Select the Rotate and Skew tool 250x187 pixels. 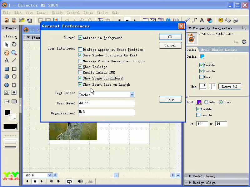14,44
